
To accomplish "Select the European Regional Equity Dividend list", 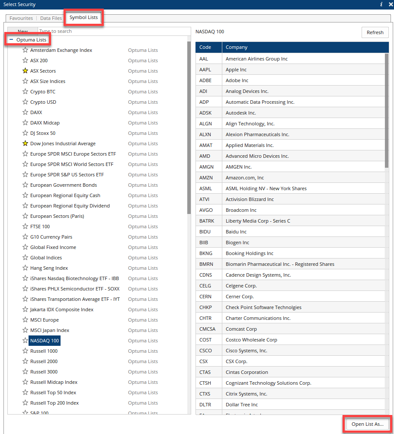I will 70,206.
